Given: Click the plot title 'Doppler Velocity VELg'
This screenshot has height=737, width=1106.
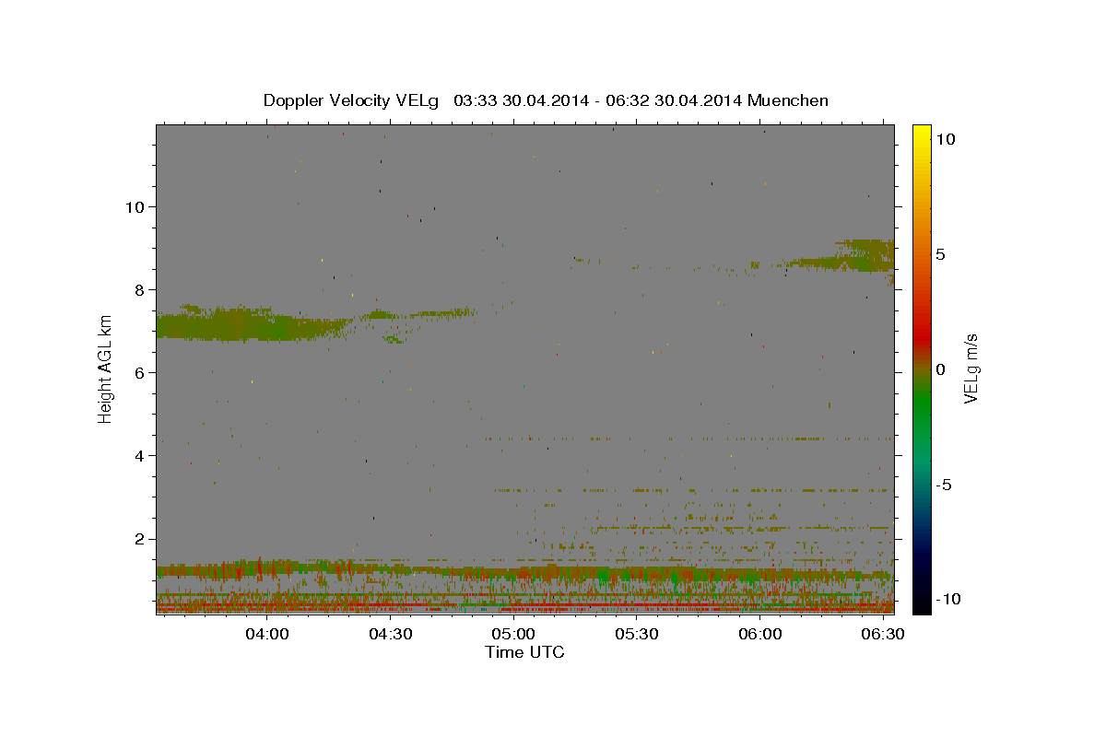Looking at the screenshot, I should click(353, 100).
